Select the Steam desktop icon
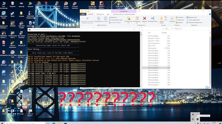Screen dimensions: 222x124 (x=12, y=14)
